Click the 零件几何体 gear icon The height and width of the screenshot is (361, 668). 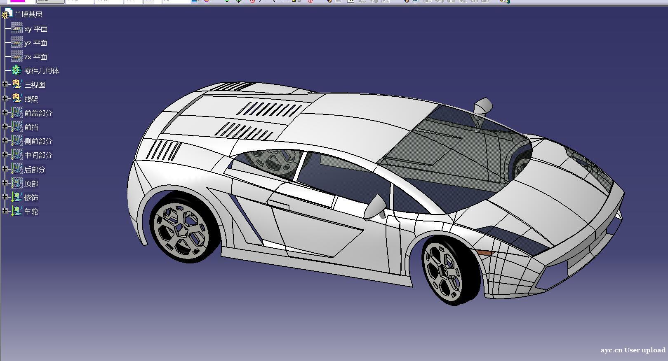(x=16, y=70)
